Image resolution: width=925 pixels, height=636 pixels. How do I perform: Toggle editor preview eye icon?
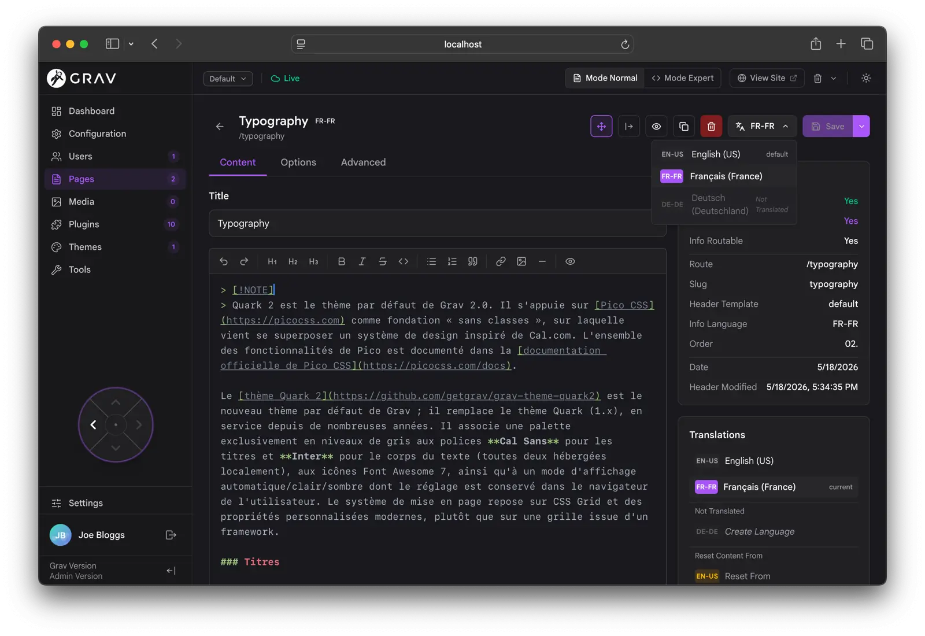pyautogui.click(x=570, y=261)
